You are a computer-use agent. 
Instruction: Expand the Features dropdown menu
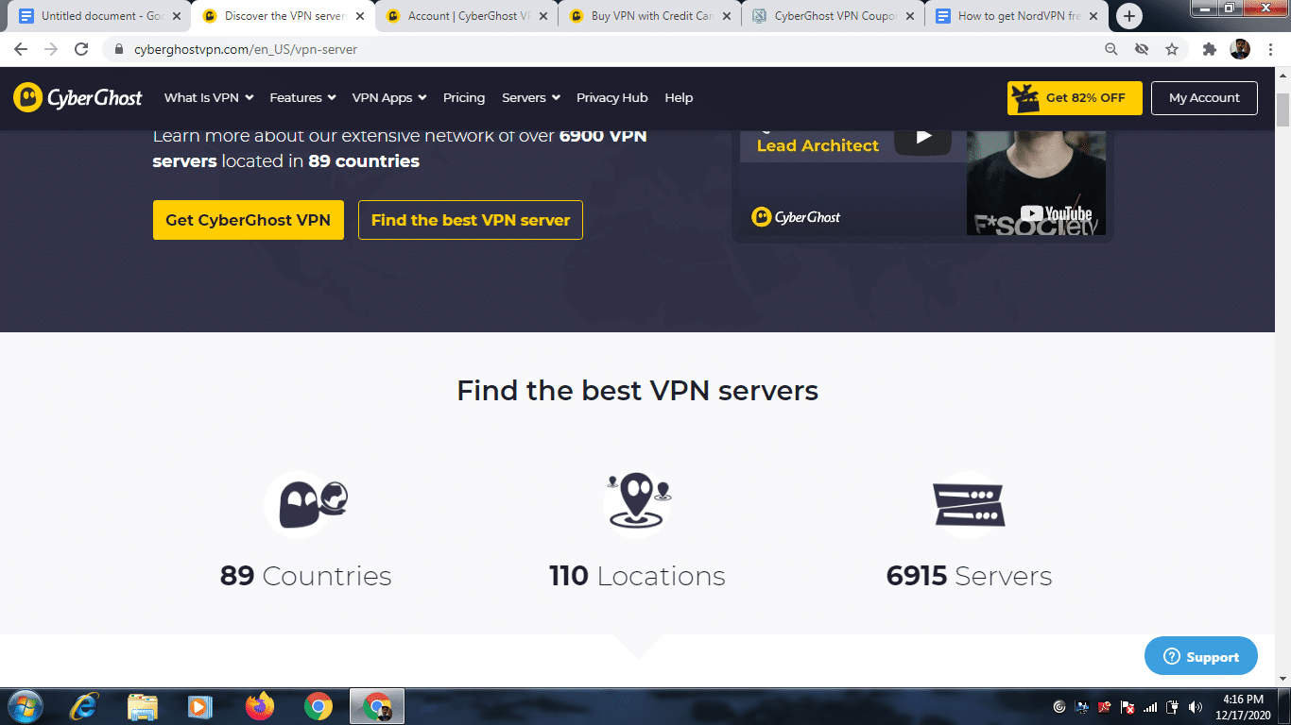coord(302,97)
